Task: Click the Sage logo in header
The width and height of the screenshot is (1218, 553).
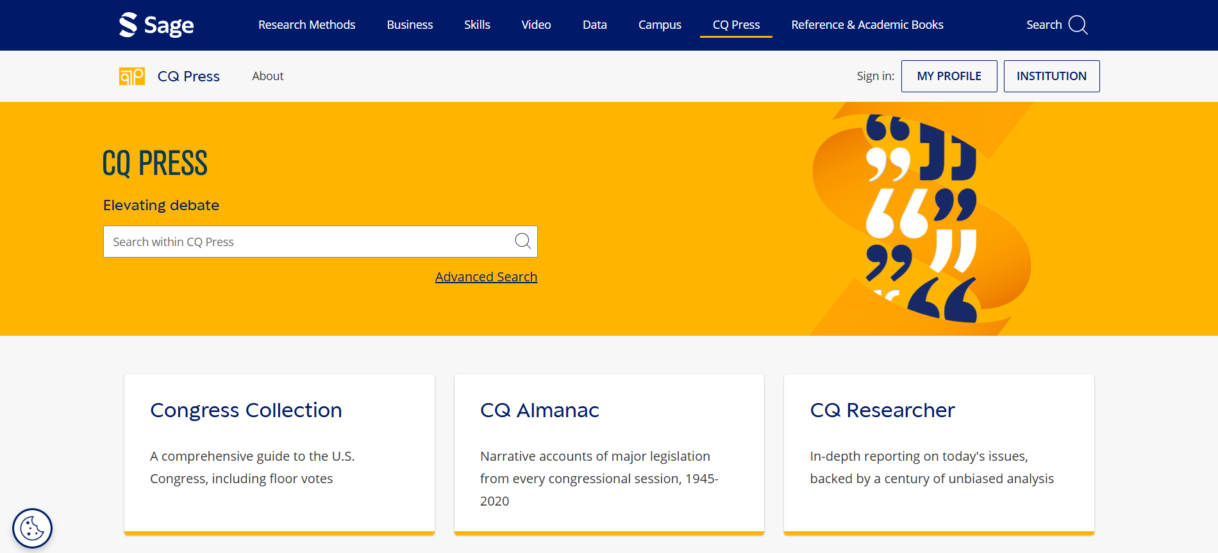Action: pos(156,25)
